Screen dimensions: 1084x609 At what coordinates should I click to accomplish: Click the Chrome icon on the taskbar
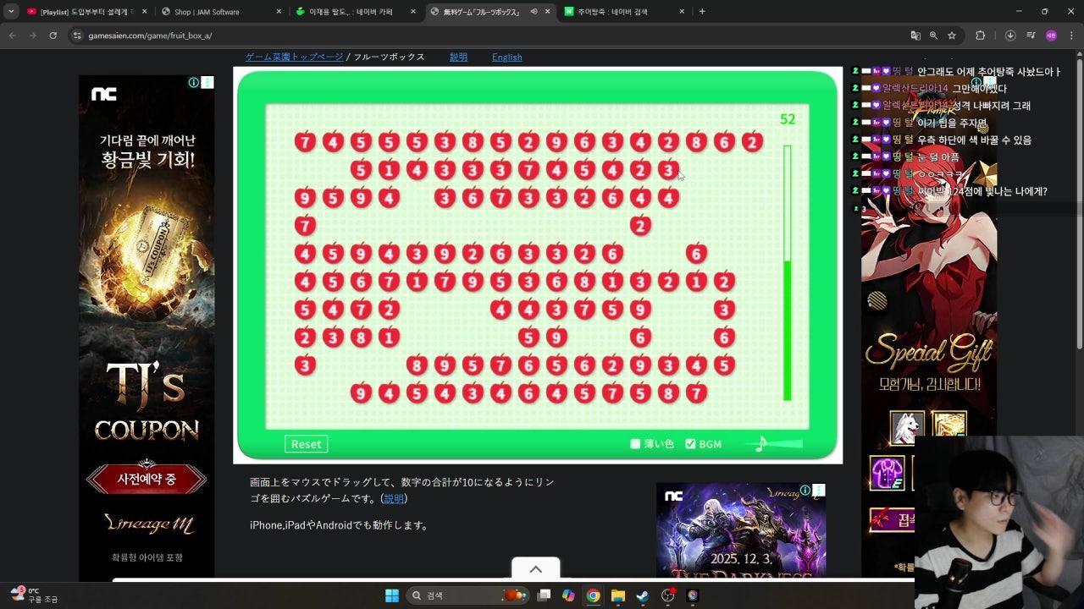593,595
